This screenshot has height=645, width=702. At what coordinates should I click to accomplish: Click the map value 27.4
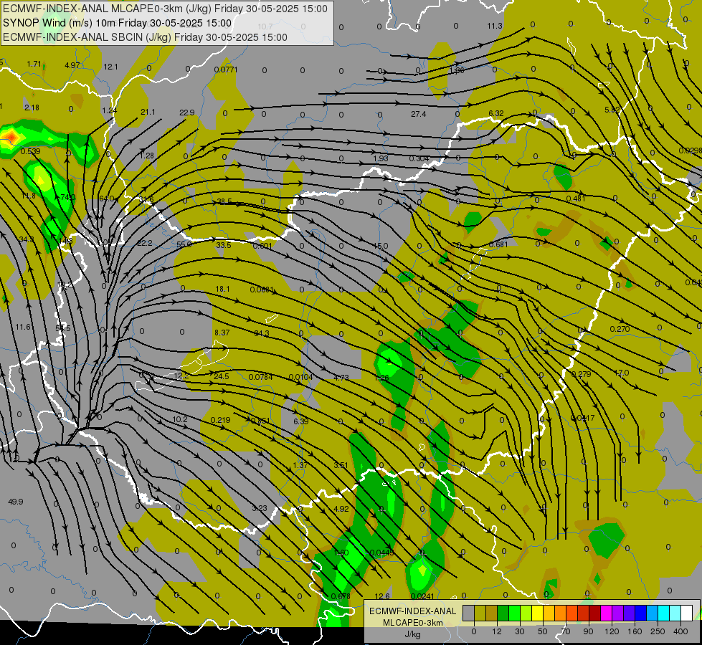tap(418, 114)
